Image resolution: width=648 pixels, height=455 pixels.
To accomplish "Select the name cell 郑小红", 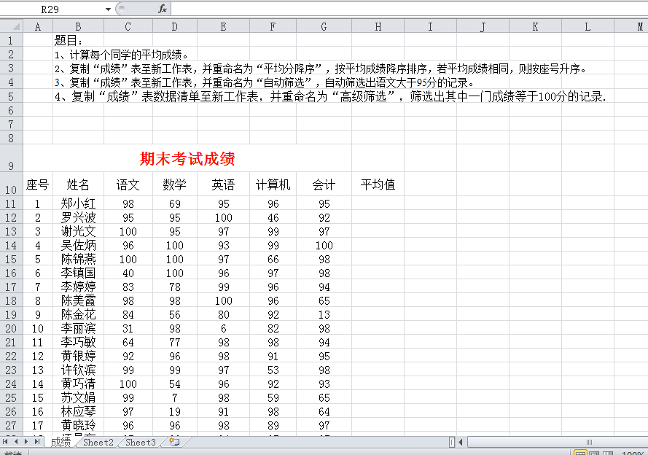I will 78,203.
